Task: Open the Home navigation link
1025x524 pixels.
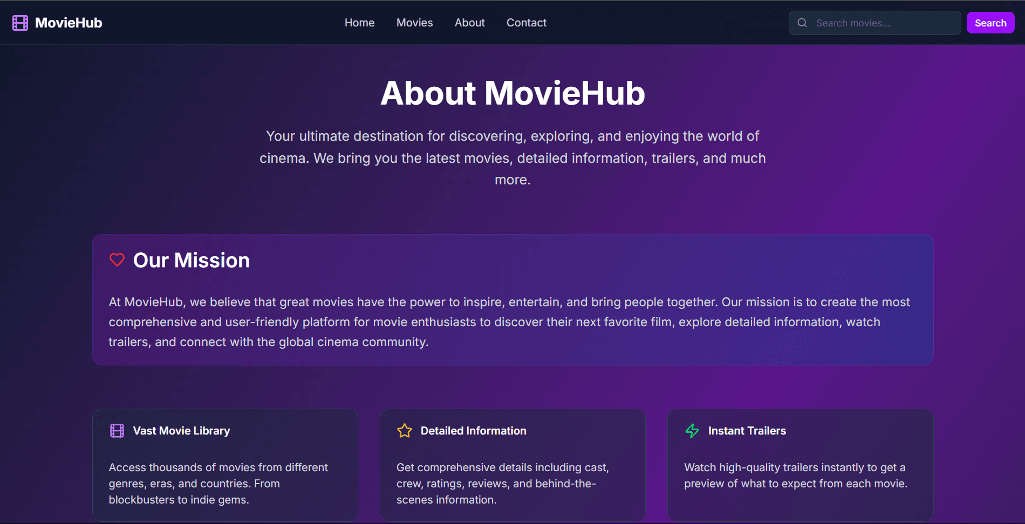Action: (x=359, y=23)
